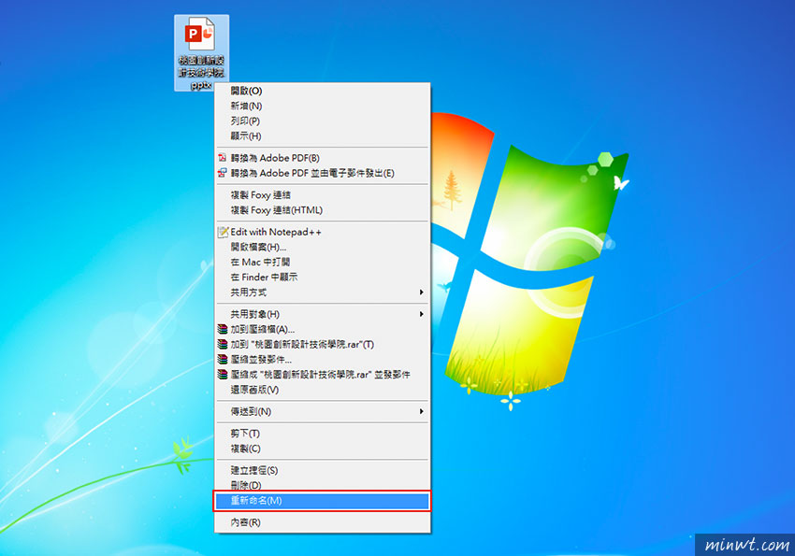
Task: Choose Edit with Notepad++
Action: click(323, 232)
